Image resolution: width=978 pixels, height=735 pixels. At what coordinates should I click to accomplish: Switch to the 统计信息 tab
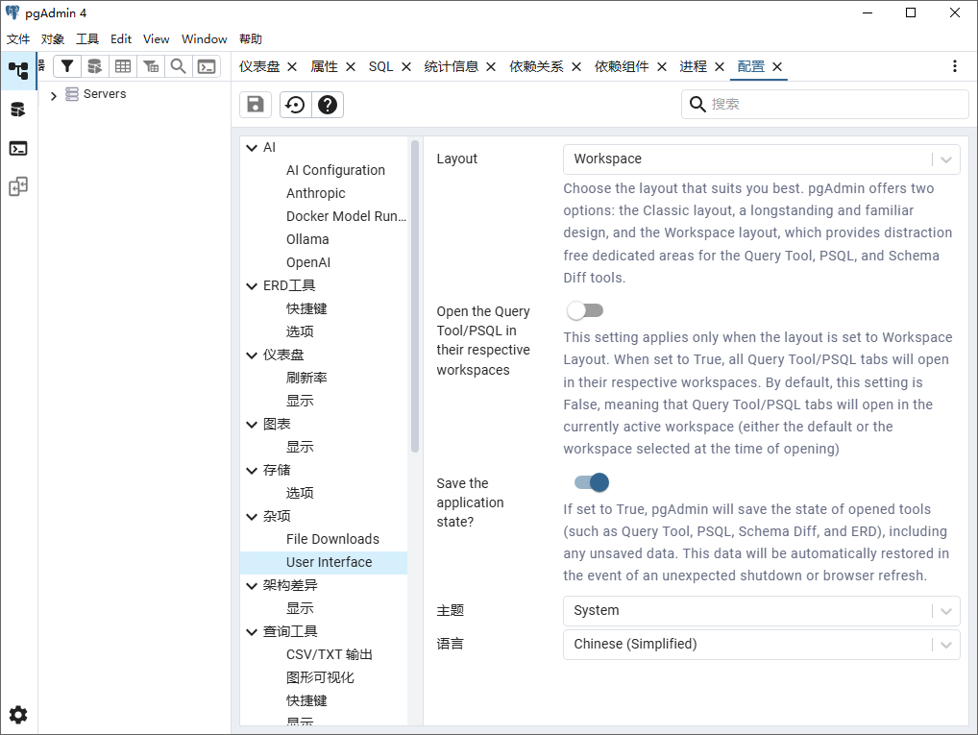tap(451, 66)
